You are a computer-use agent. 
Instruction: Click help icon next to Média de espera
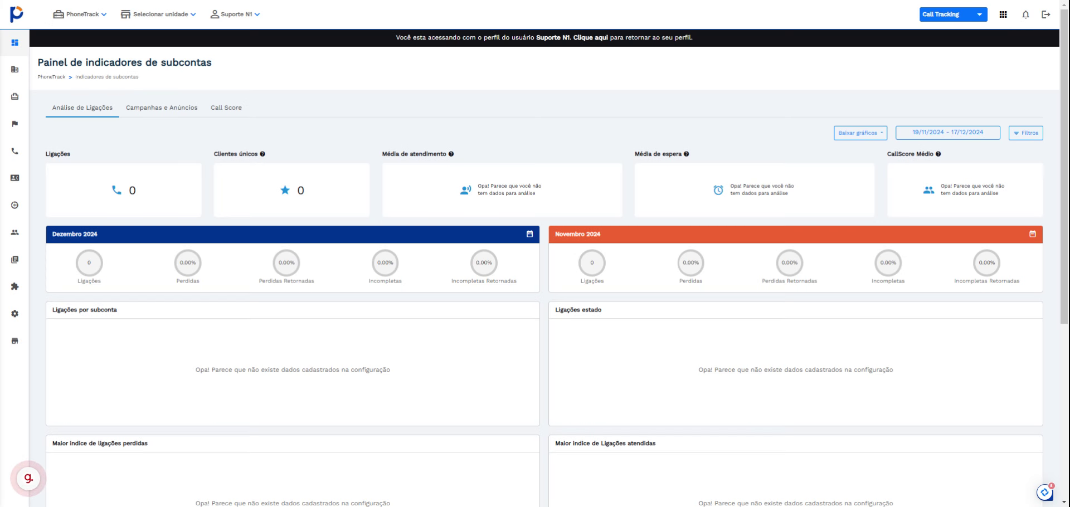[687, 154]
